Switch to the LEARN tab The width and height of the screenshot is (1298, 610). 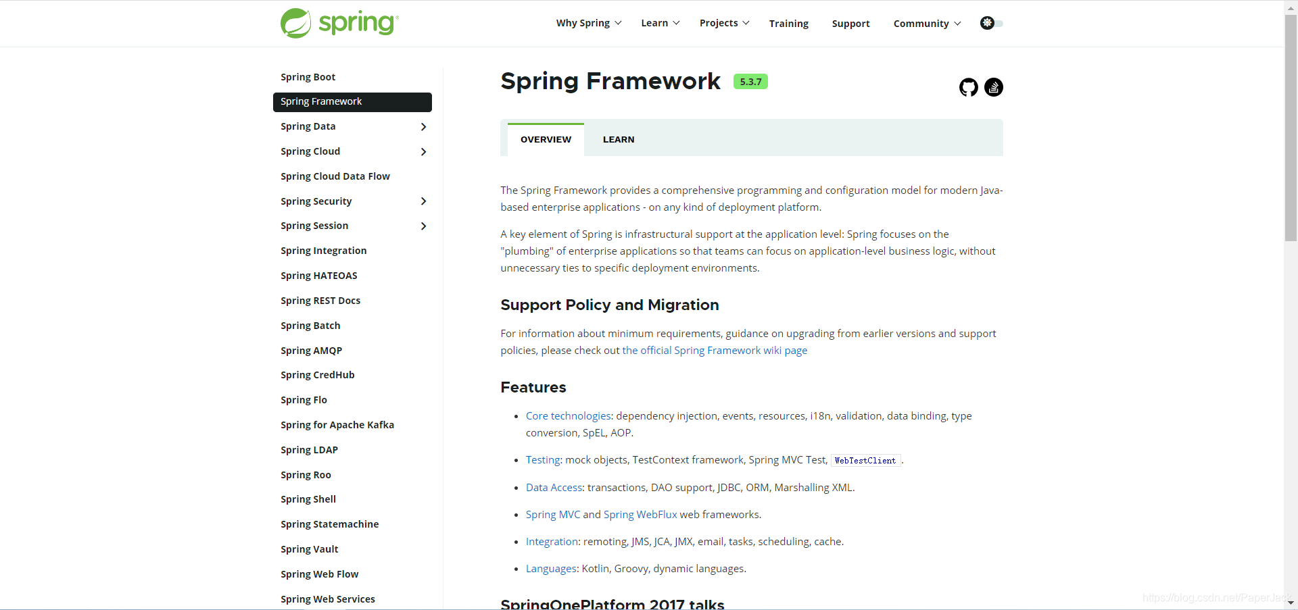point(619,139)
